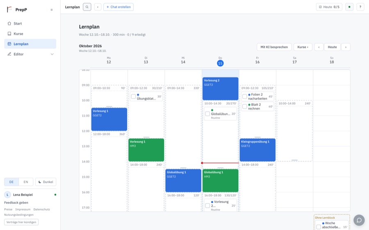Click the 16:00–18:00 block header on Wednesday
This screenshot has height=230, width=369.
pos(183,195)
